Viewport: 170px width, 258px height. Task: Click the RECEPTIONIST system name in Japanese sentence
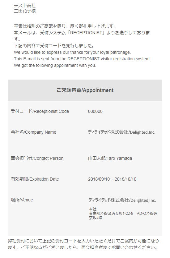click(86, 33)
